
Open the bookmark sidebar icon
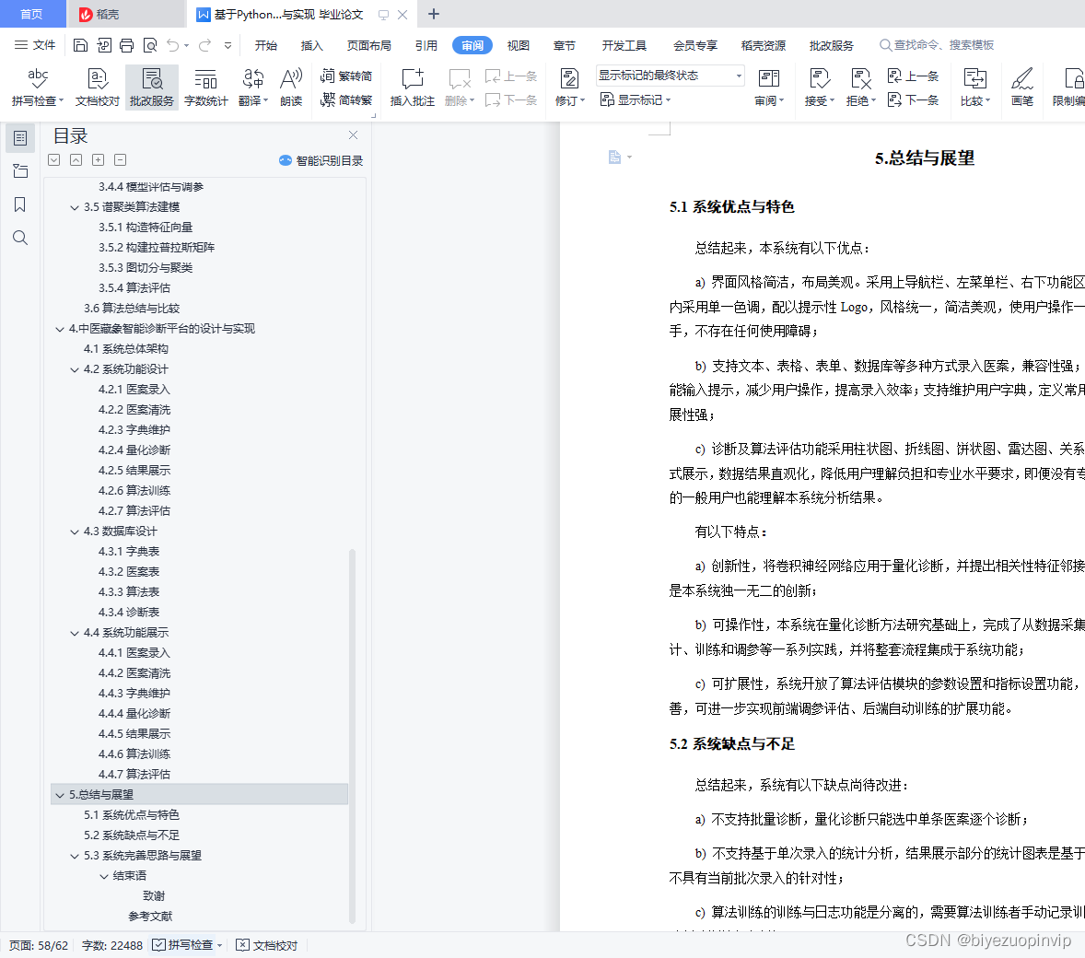[x=20, y=204]
